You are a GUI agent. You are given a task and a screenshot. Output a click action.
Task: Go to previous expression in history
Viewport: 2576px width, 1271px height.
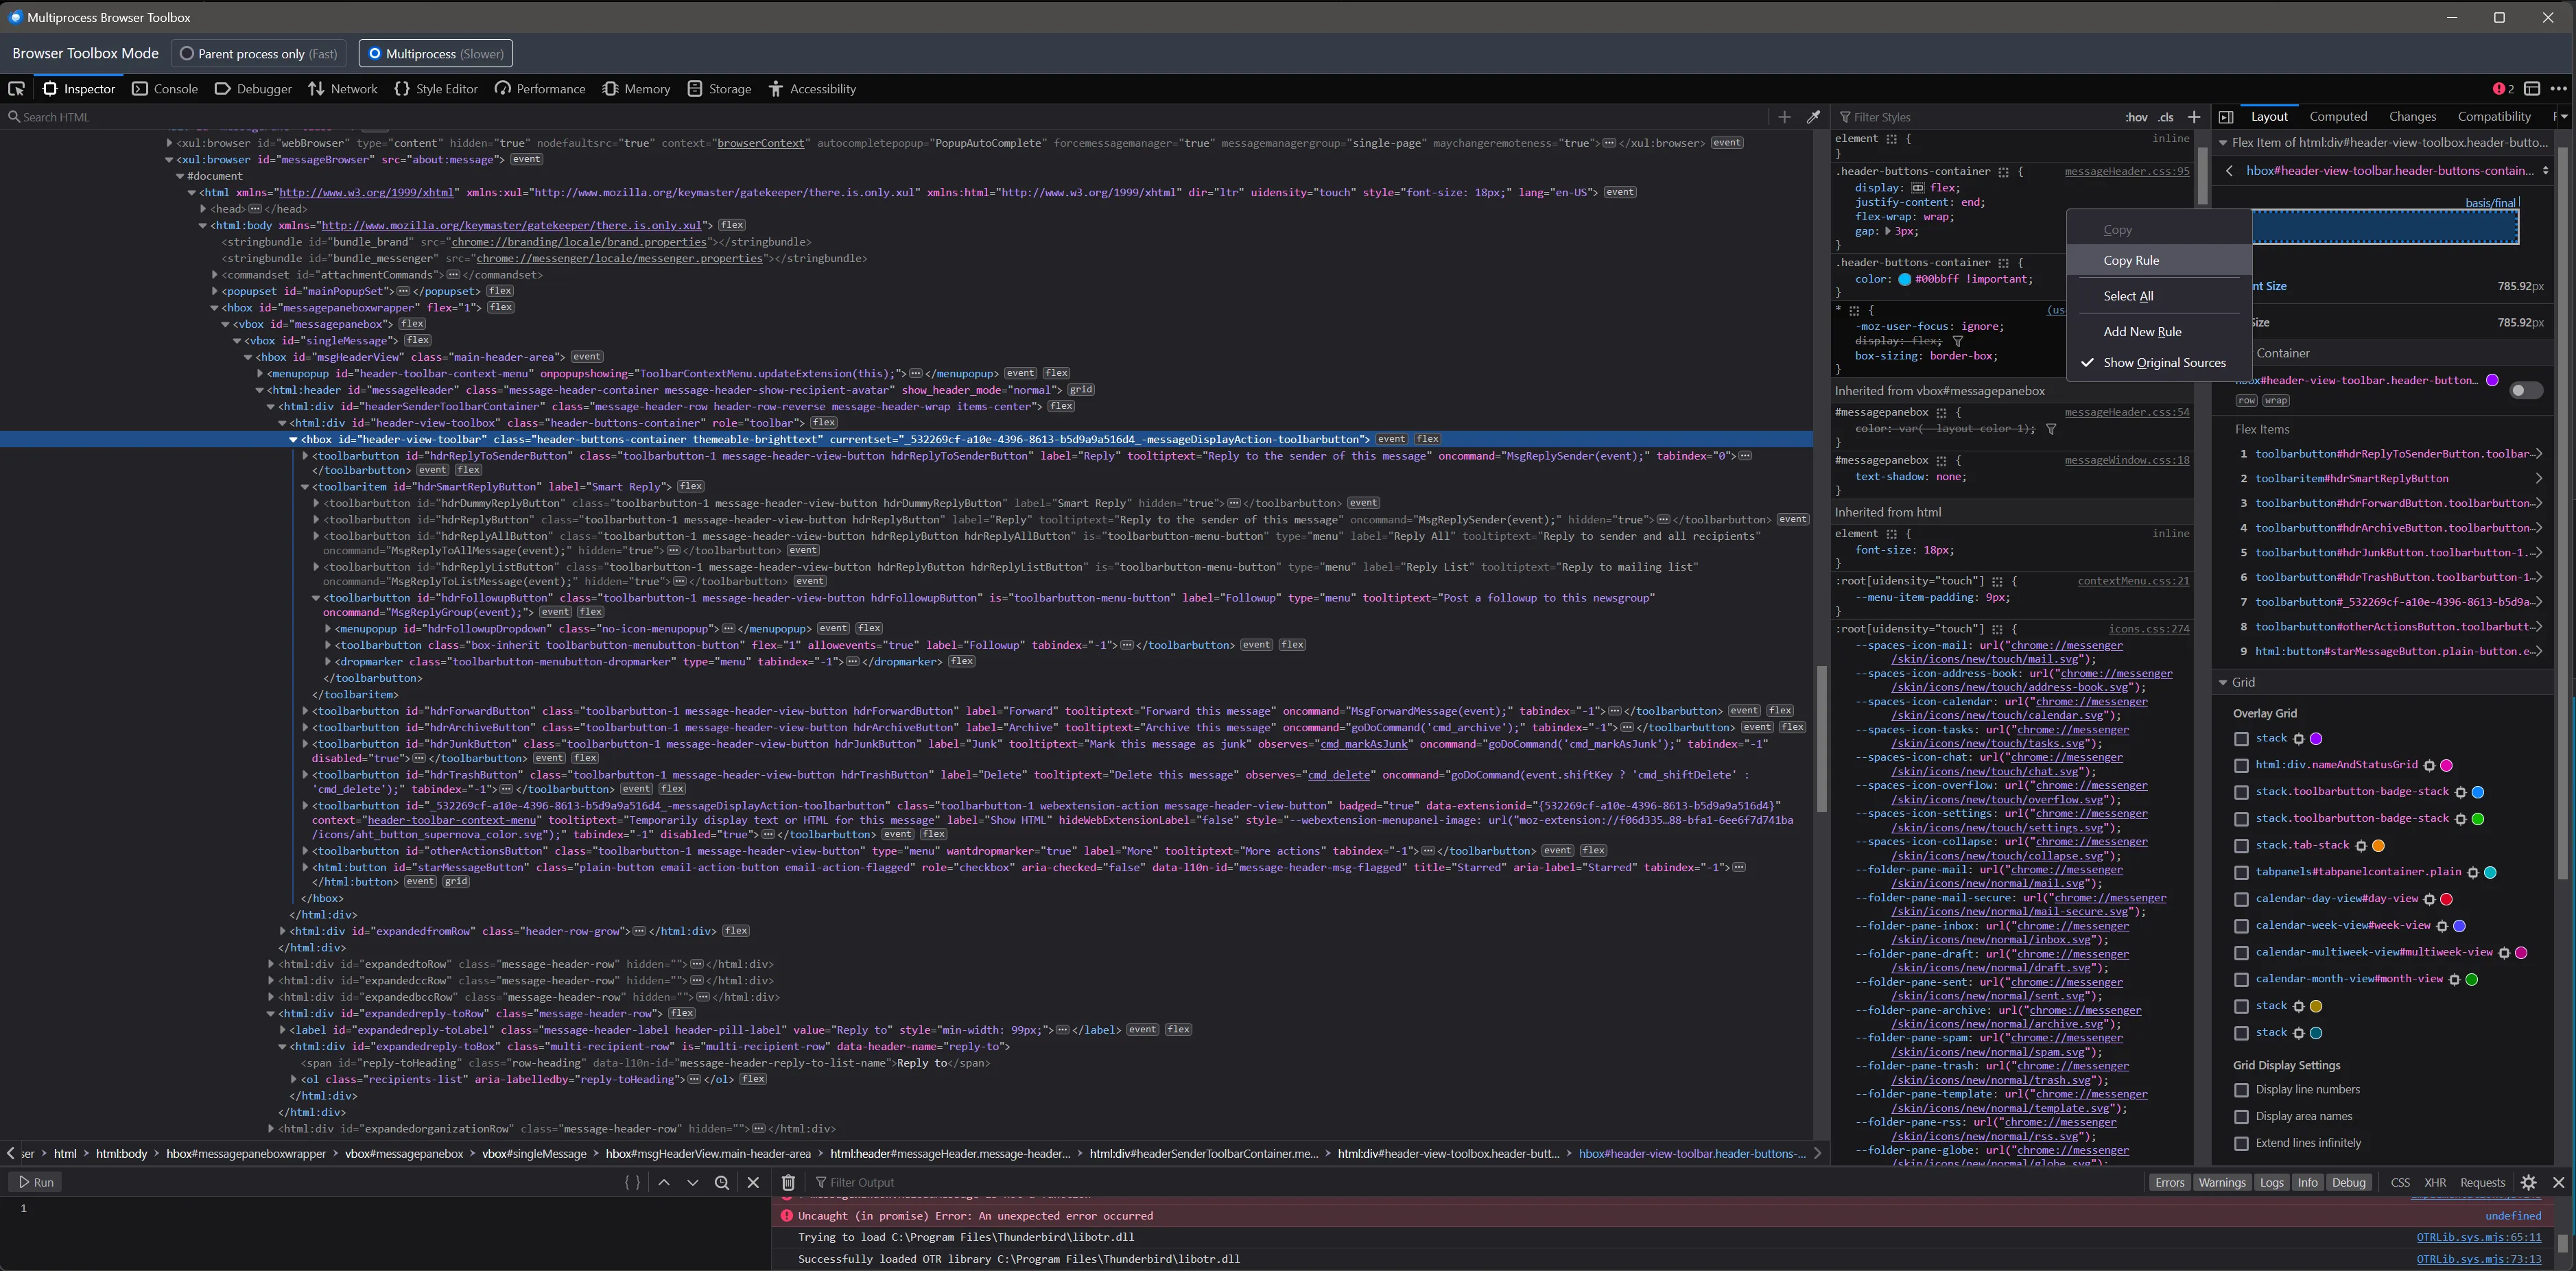[664, 1182]
